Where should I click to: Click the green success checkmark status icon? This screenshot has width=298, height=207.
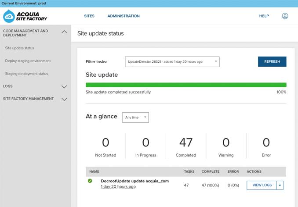(90, 181)
